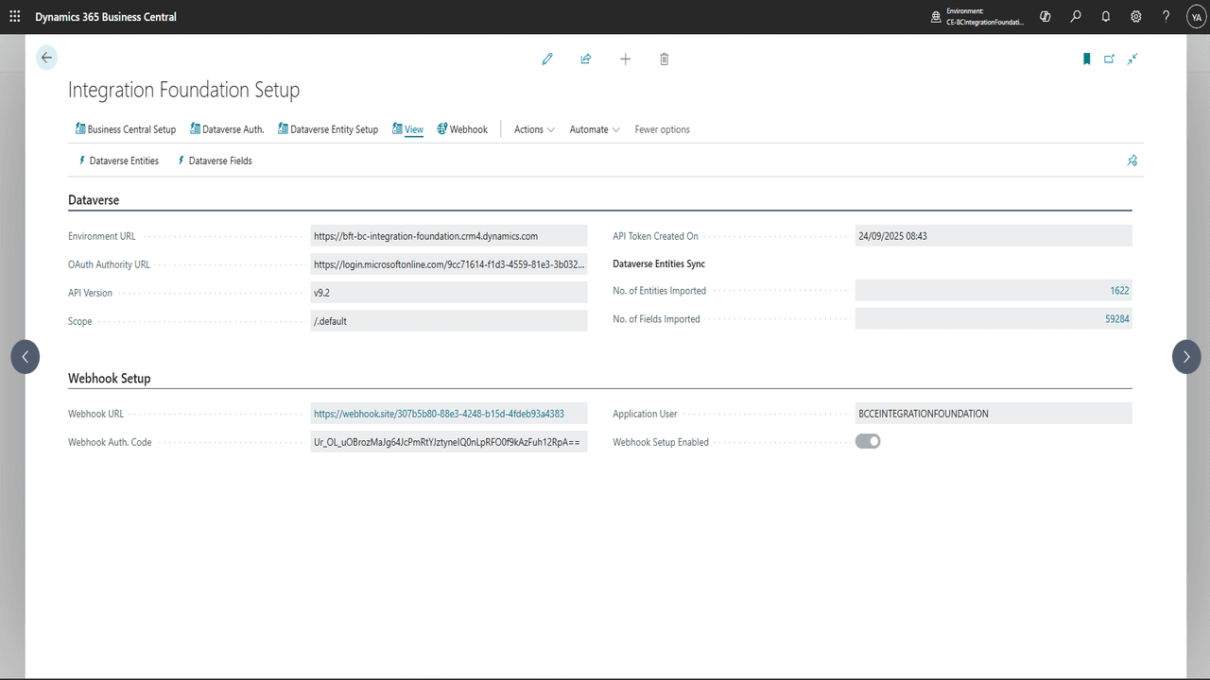Click the pencil edit icon
1210x680 pixels.
547,59
